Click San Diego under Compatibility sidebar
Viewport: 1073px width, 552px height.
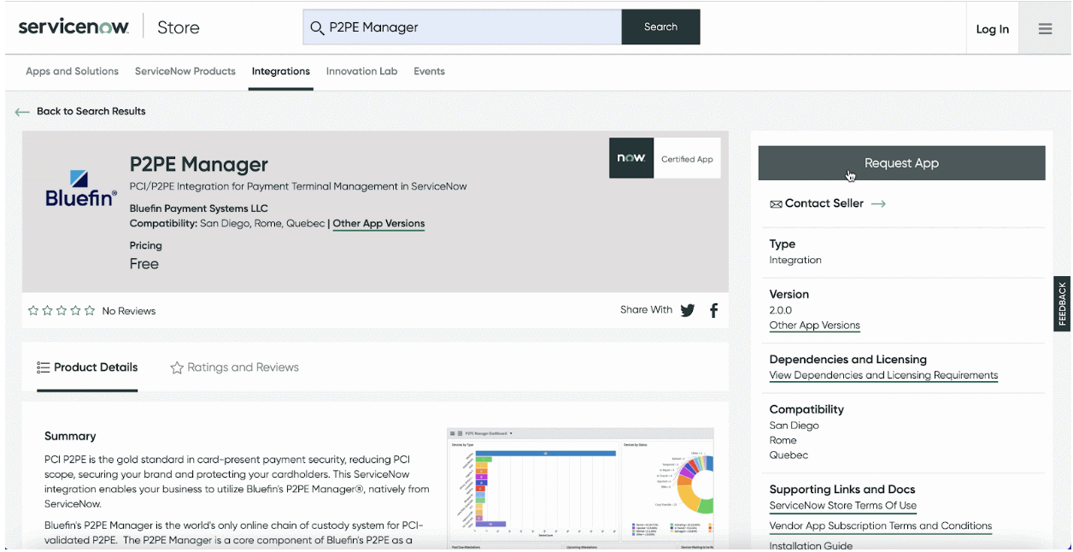794,426
